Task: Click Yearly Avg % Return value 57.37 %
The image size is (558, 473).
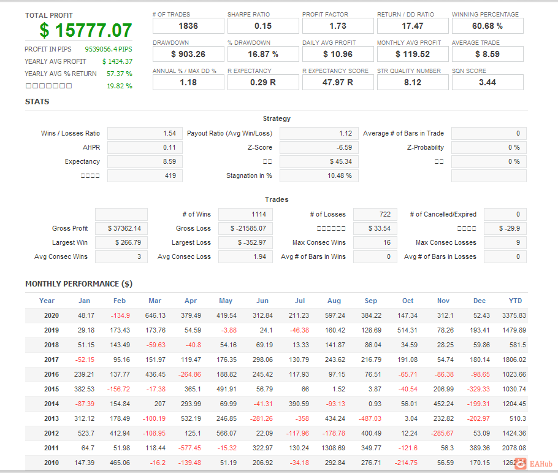Action: click(x=119, y=74)
